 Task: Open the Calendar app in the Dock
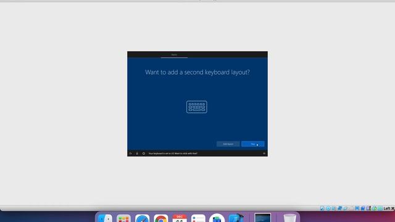click(x=180, y=218)
